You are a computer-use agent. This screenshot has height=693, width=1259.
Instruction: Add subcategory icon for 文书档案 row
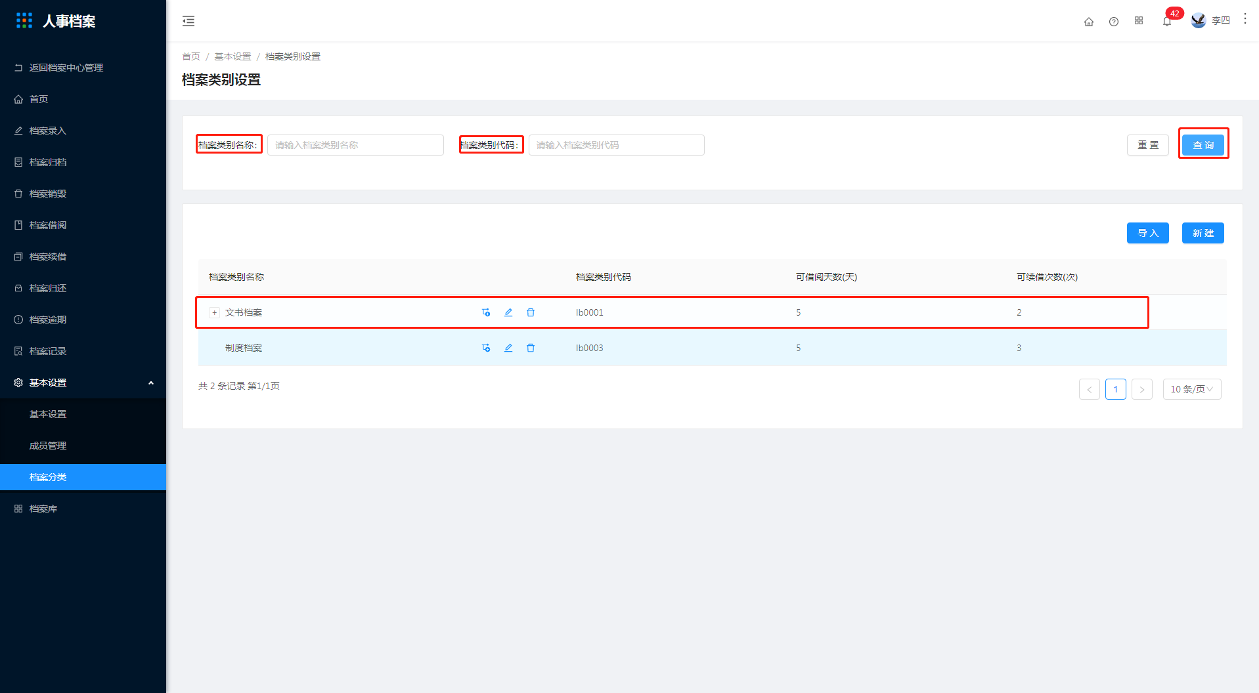coord(486,312)
